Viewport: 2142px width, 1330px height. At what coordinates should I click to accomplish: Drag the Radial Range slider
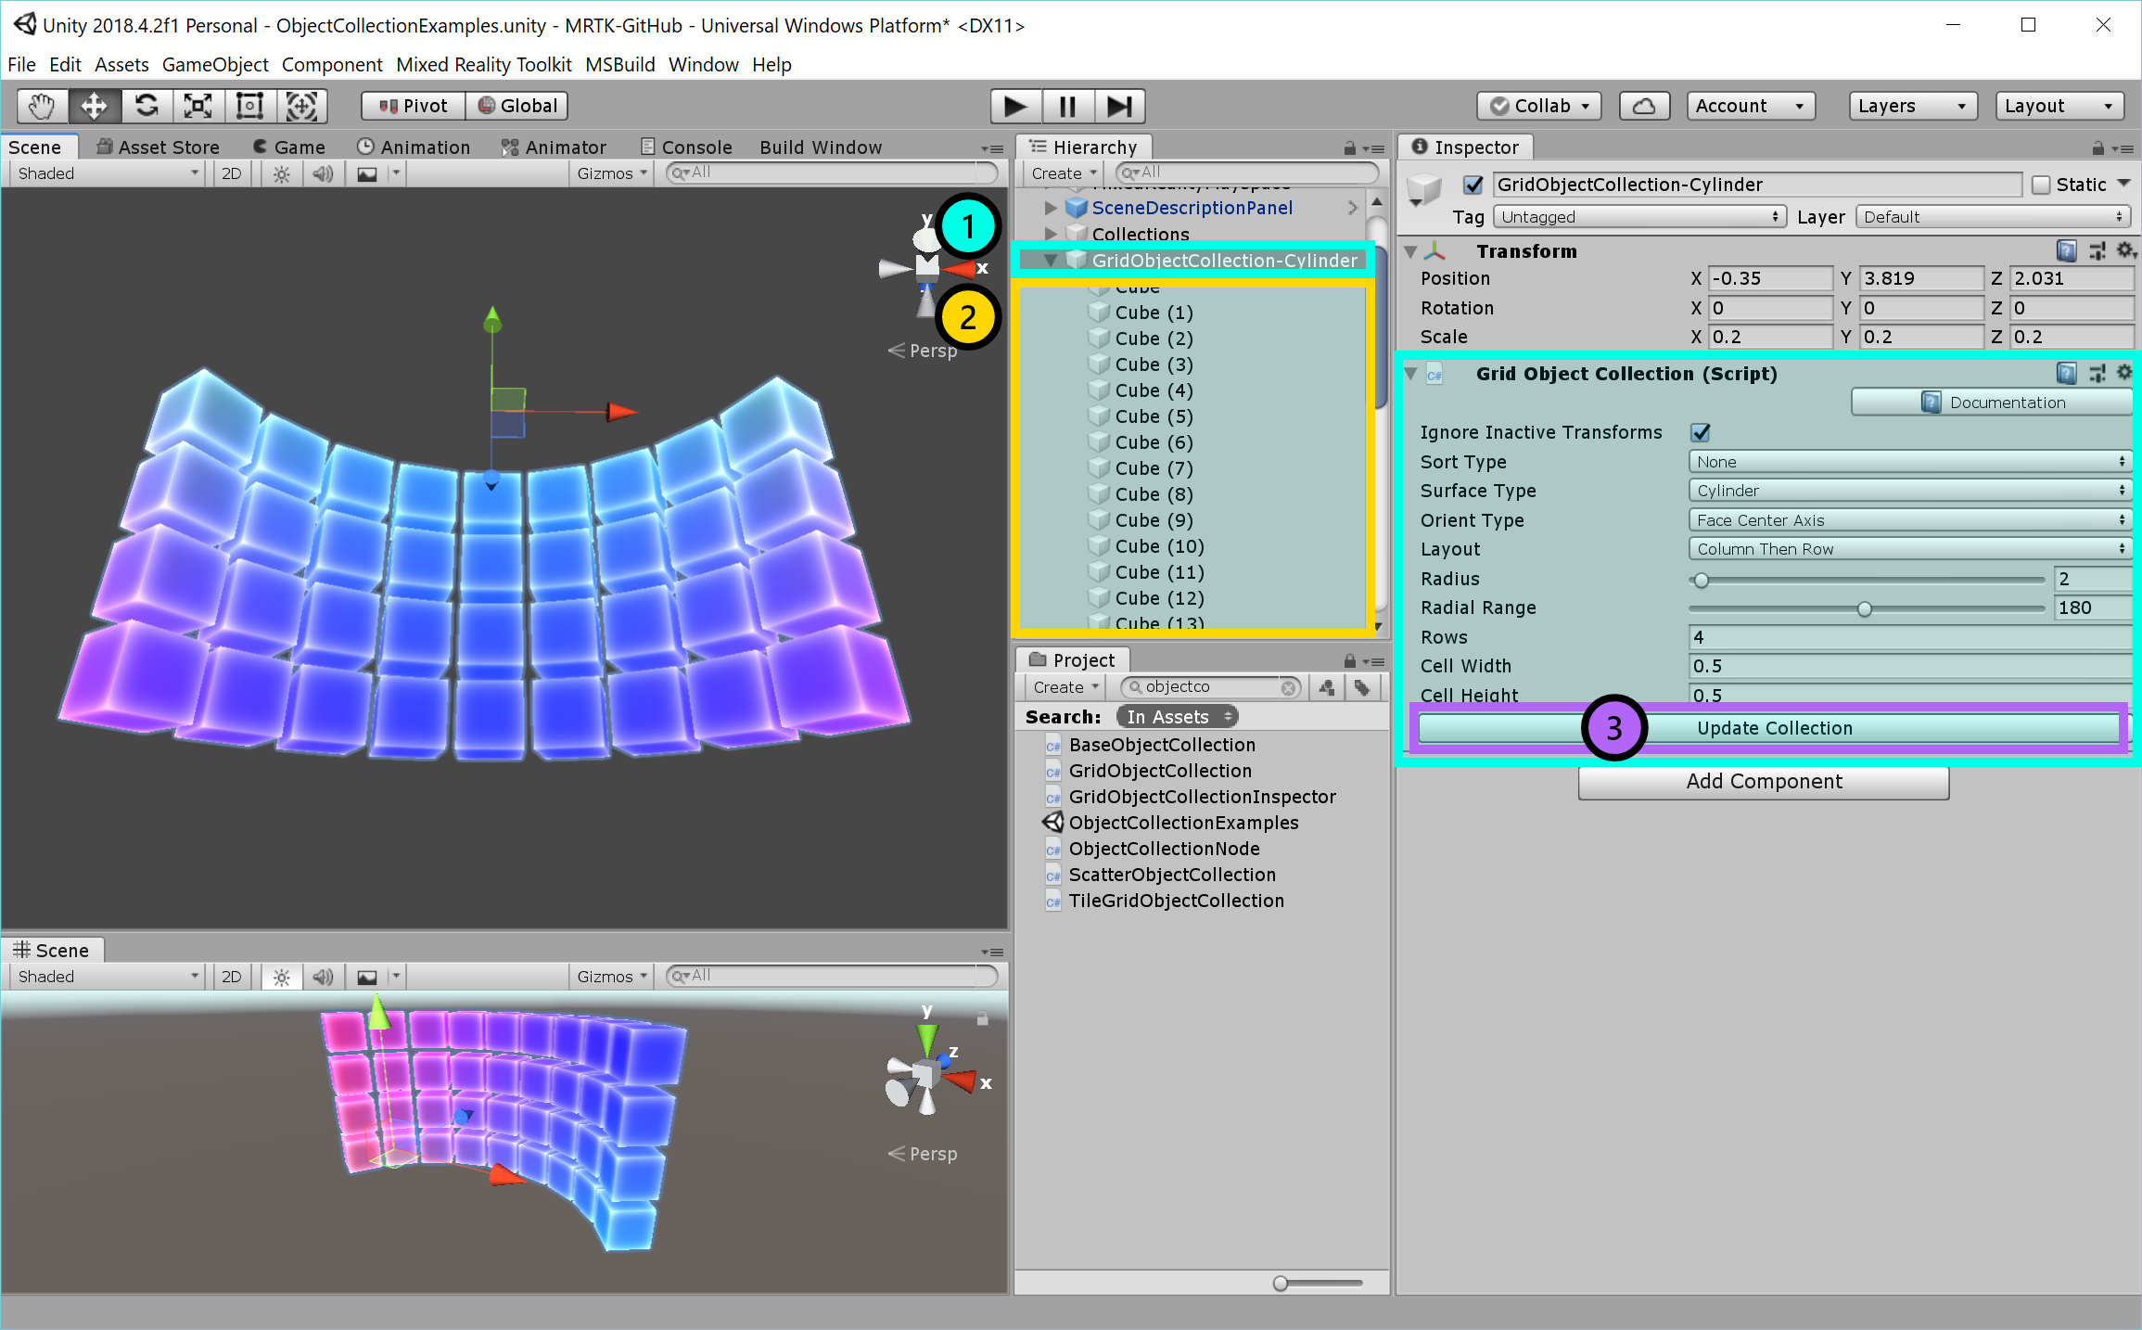pos(1867,608)
